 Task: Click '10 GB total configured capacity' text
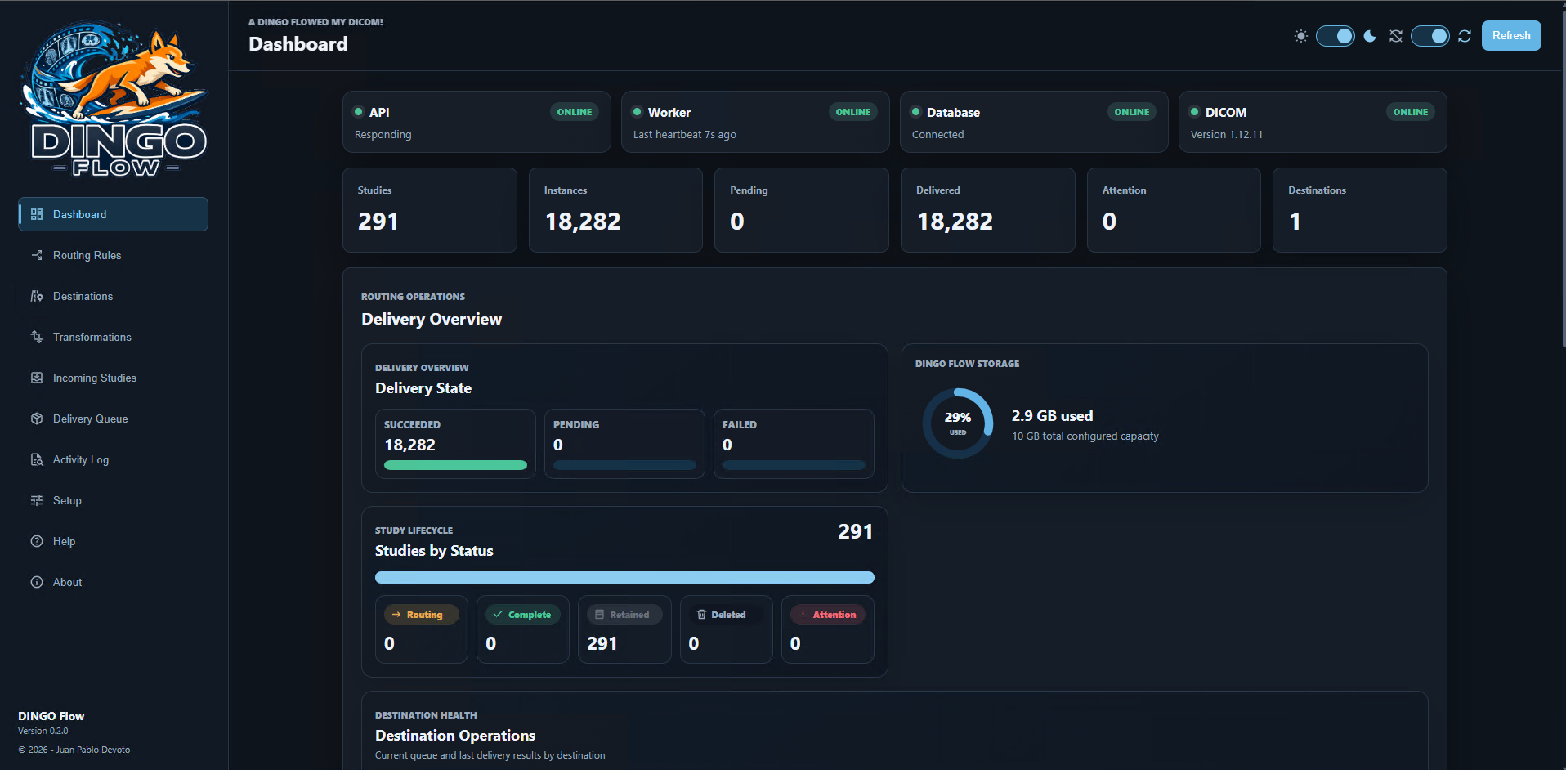(1085, 436)
